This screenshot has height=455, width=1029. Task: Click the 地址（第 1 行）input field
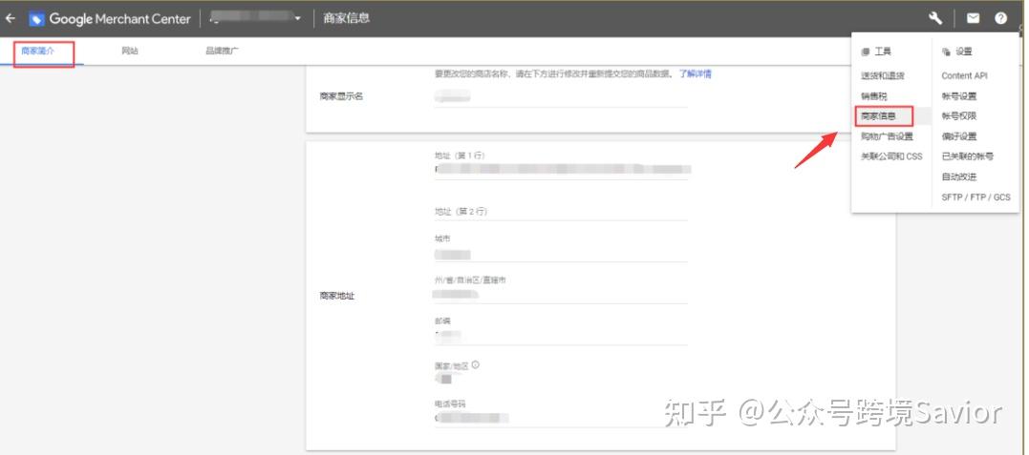pos(561,170)
